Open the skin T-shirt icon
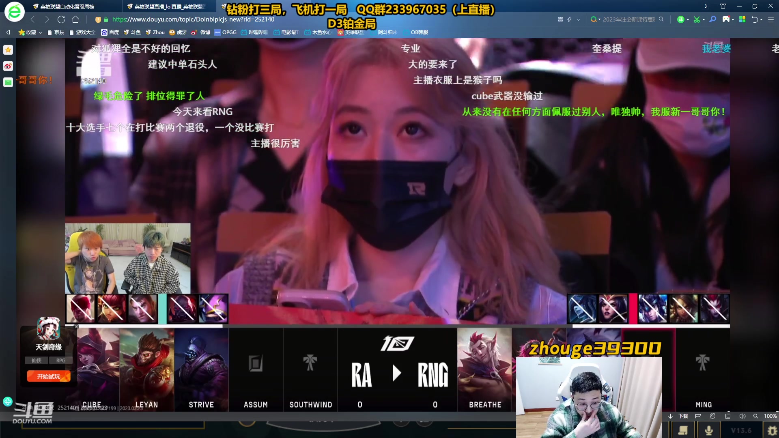The height and width of the screenshot is (438, 779). (x=723, y=6)
